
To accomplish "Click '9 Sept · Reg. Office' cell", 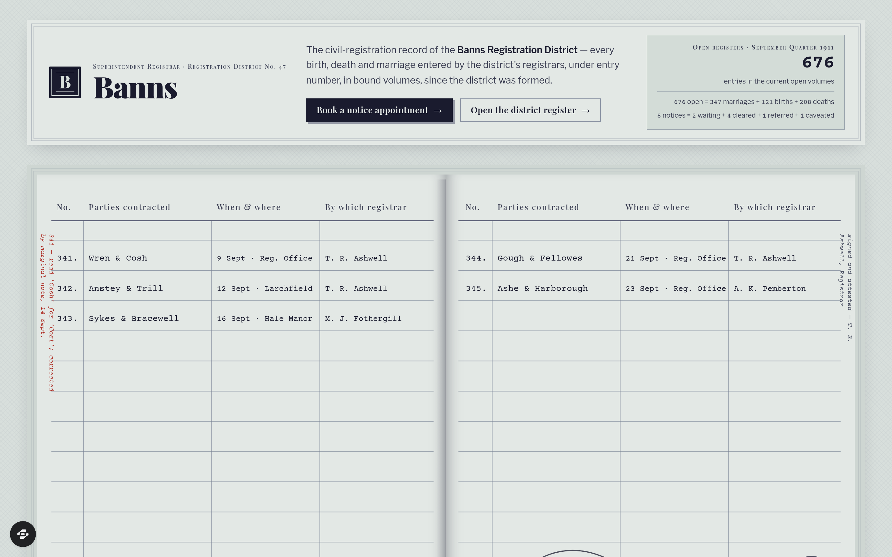I will tap(265, 258).
